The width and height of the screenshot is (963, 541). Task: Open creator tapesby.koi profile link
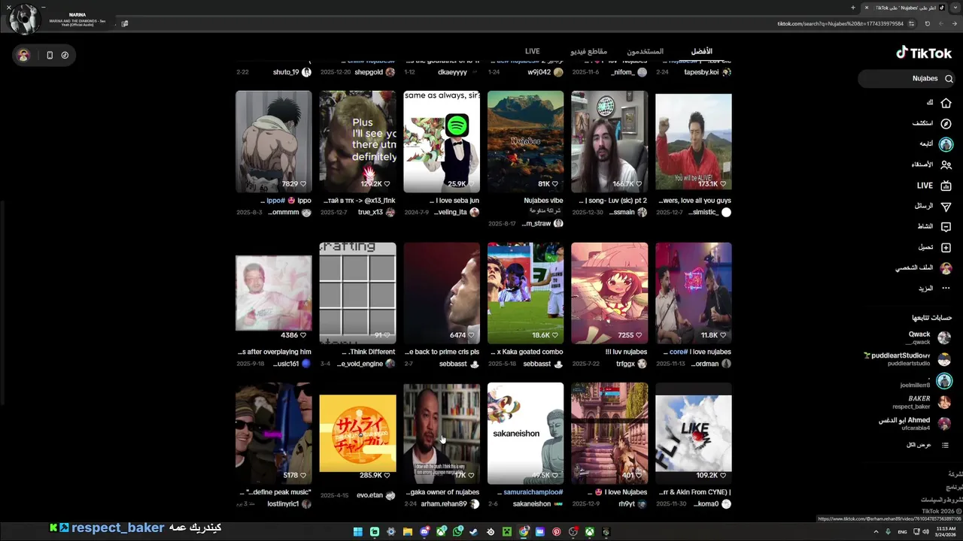(701, 72)
